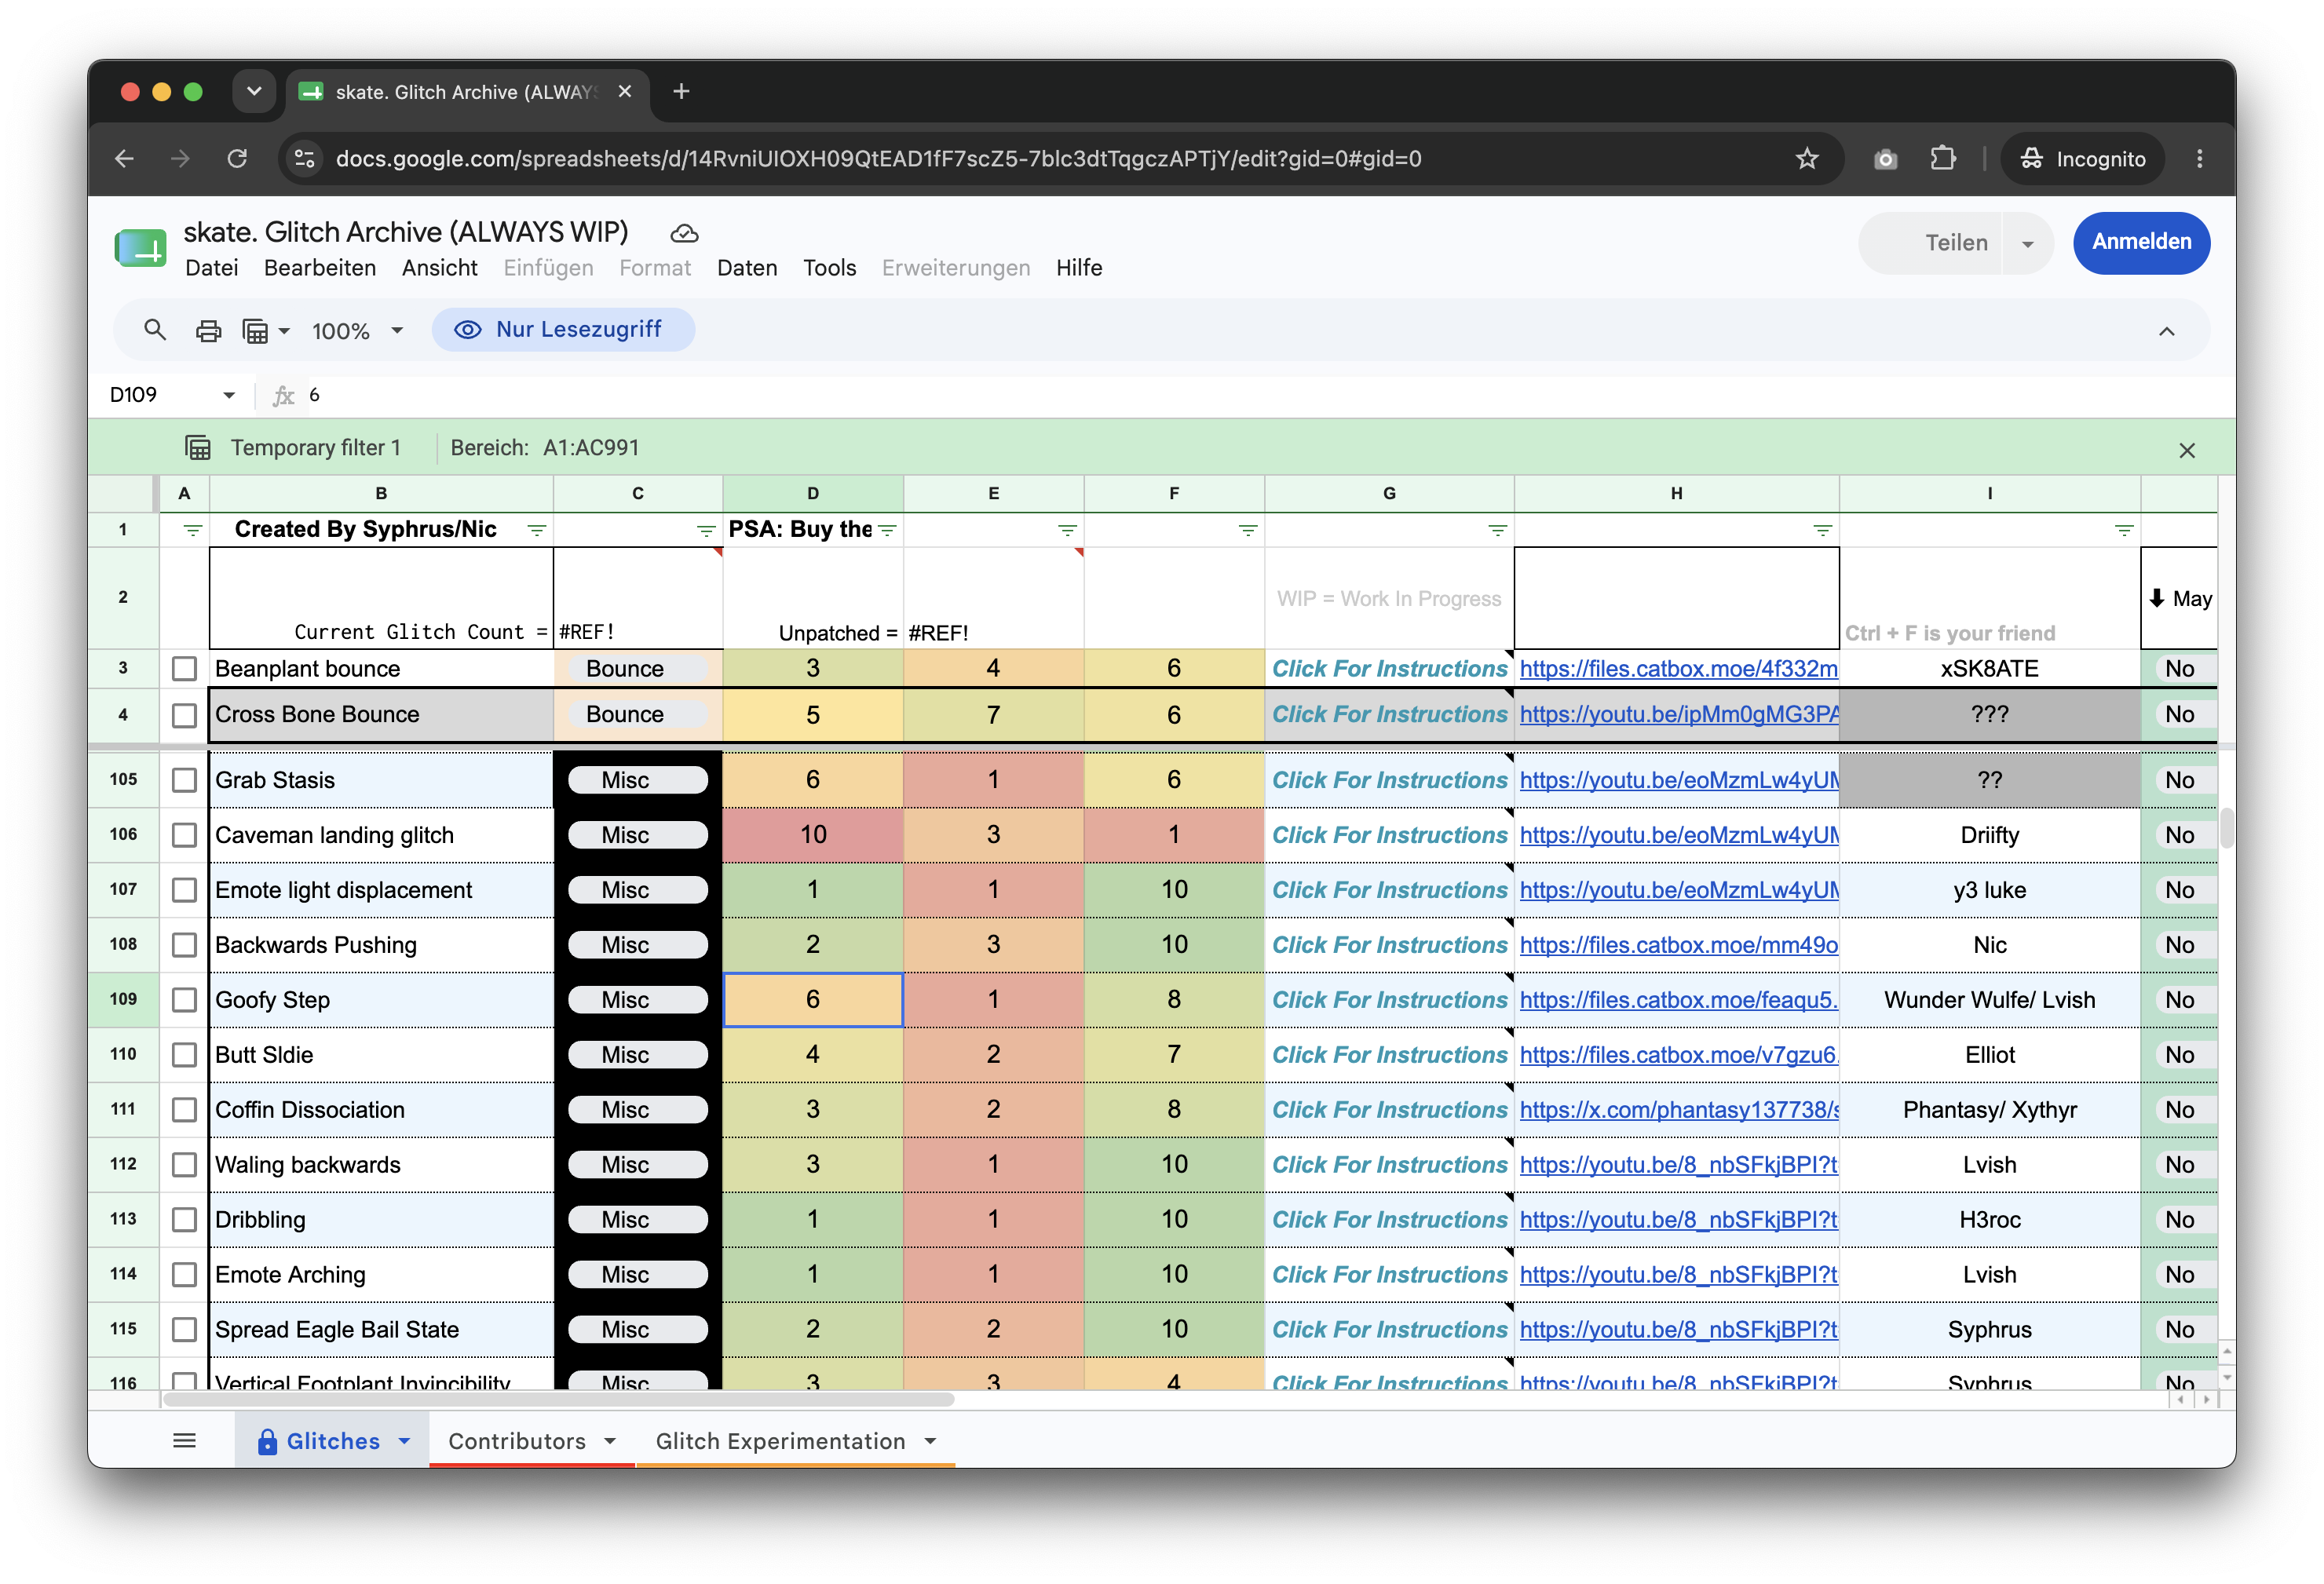
Task: Open the Daten menu
Action: (747, 268)
